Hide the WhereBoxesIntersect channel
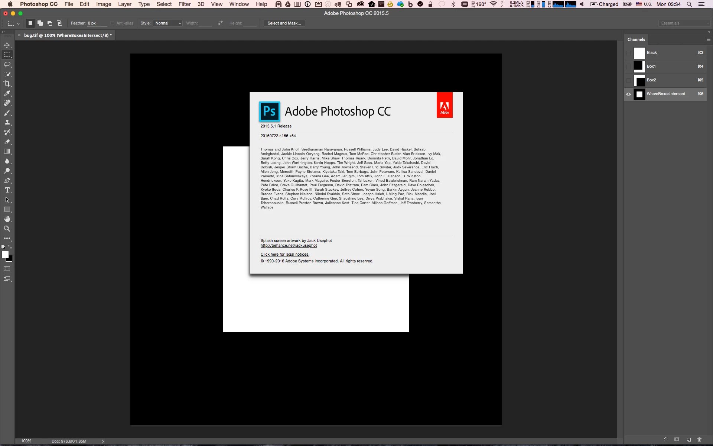 point(628,94)
